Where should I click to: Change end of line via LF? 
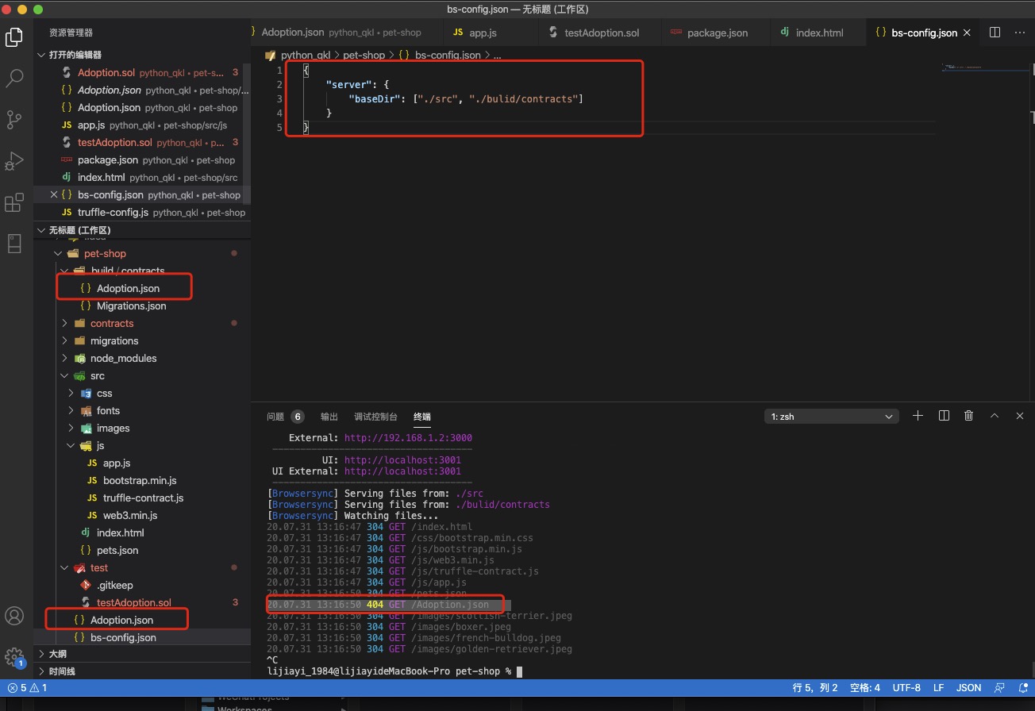pyautogui.click(x=939, y=688)
